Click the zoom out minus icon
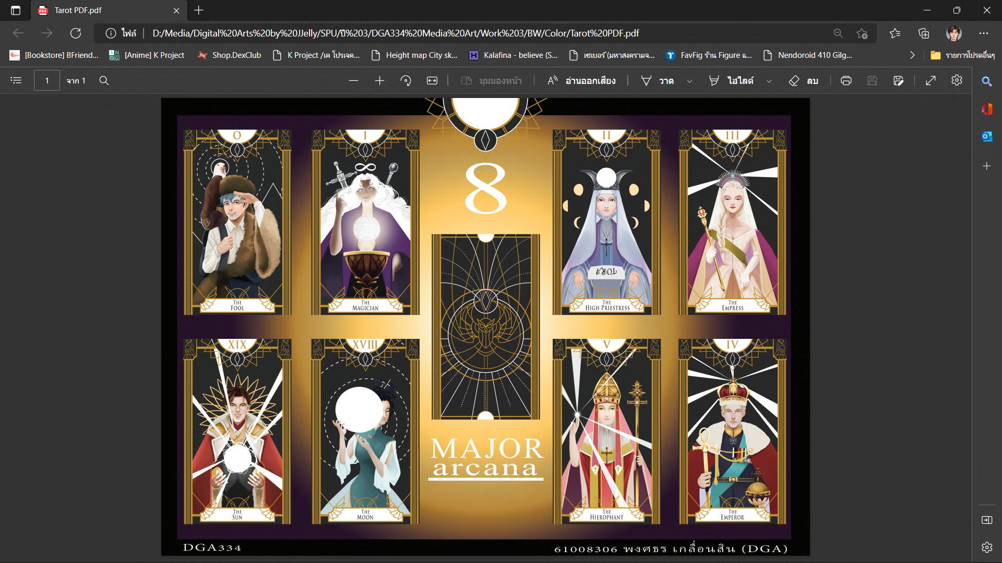The height and width of the screenshot is (563, 1002). click(353, 81)
